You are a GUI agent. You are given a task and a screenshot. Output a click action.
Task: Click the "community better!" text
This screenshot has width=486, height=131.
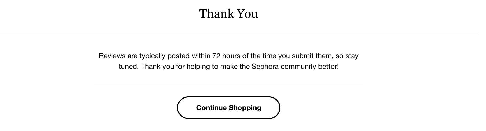(x=310, y=67)
